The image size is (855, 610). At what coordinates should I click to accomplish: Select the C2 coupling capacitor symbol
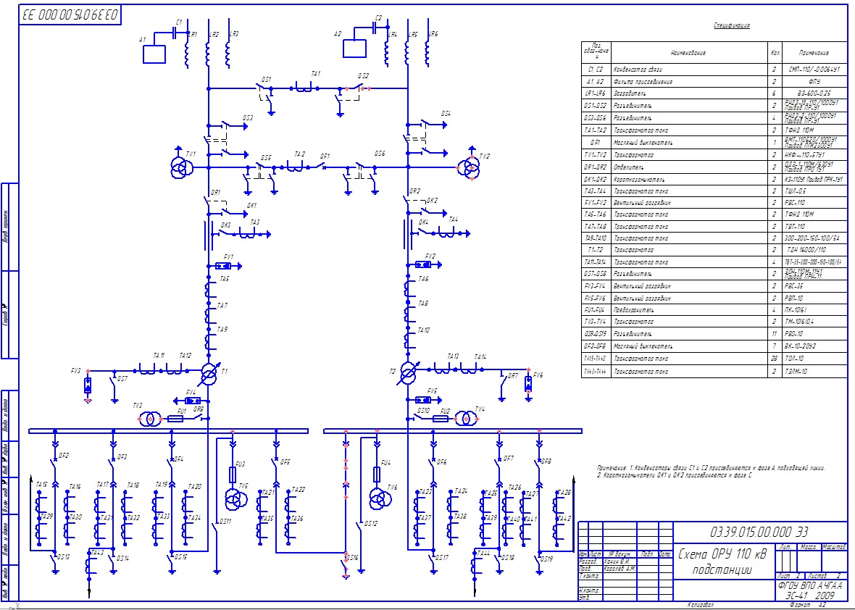pos(375,27)
